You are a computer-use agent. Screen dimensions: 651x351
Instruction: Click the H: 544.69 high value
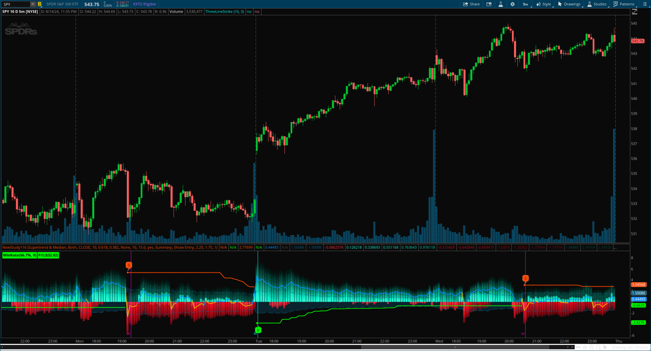(107, 12)
